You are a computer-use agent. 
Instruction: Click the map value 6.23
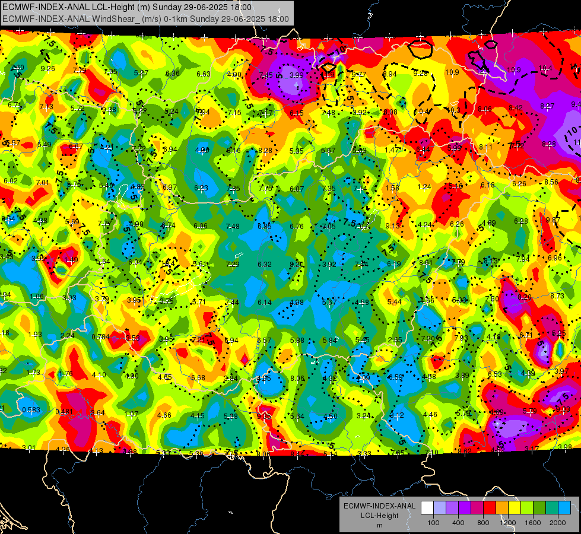coord(201,187)
